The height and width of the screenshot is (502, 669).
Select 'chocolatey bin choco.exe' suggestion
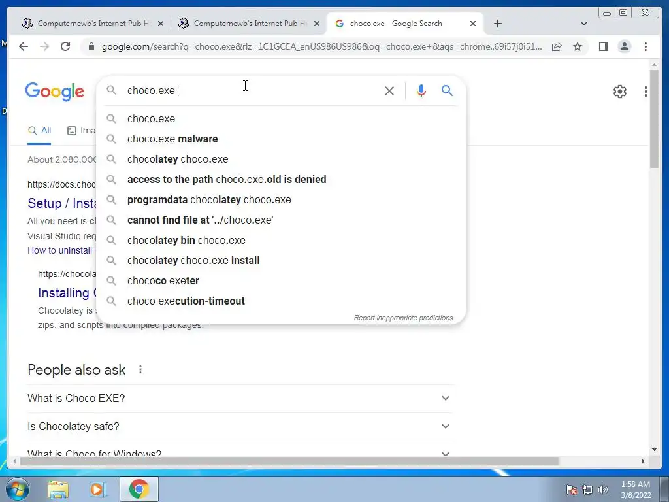282,241
